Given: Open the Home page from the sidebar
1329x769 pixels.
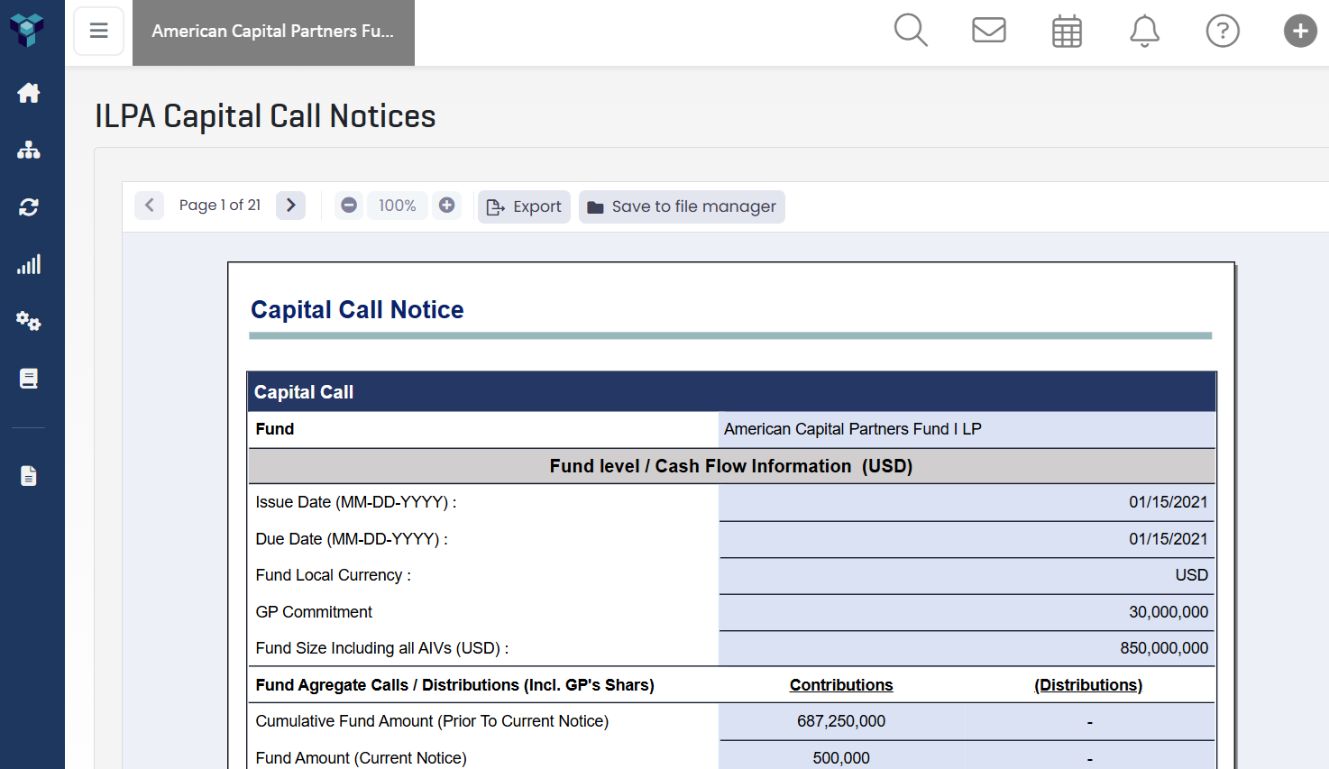Looking at the screenshot, I should coord(28,93).
